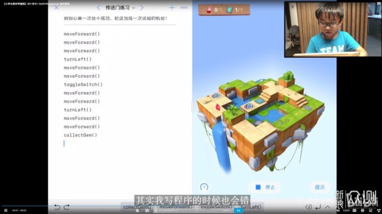Screen dimensions: 382x214
Task: Insert turnLeft() from suggestion bar
Action: tap(249, 207)
